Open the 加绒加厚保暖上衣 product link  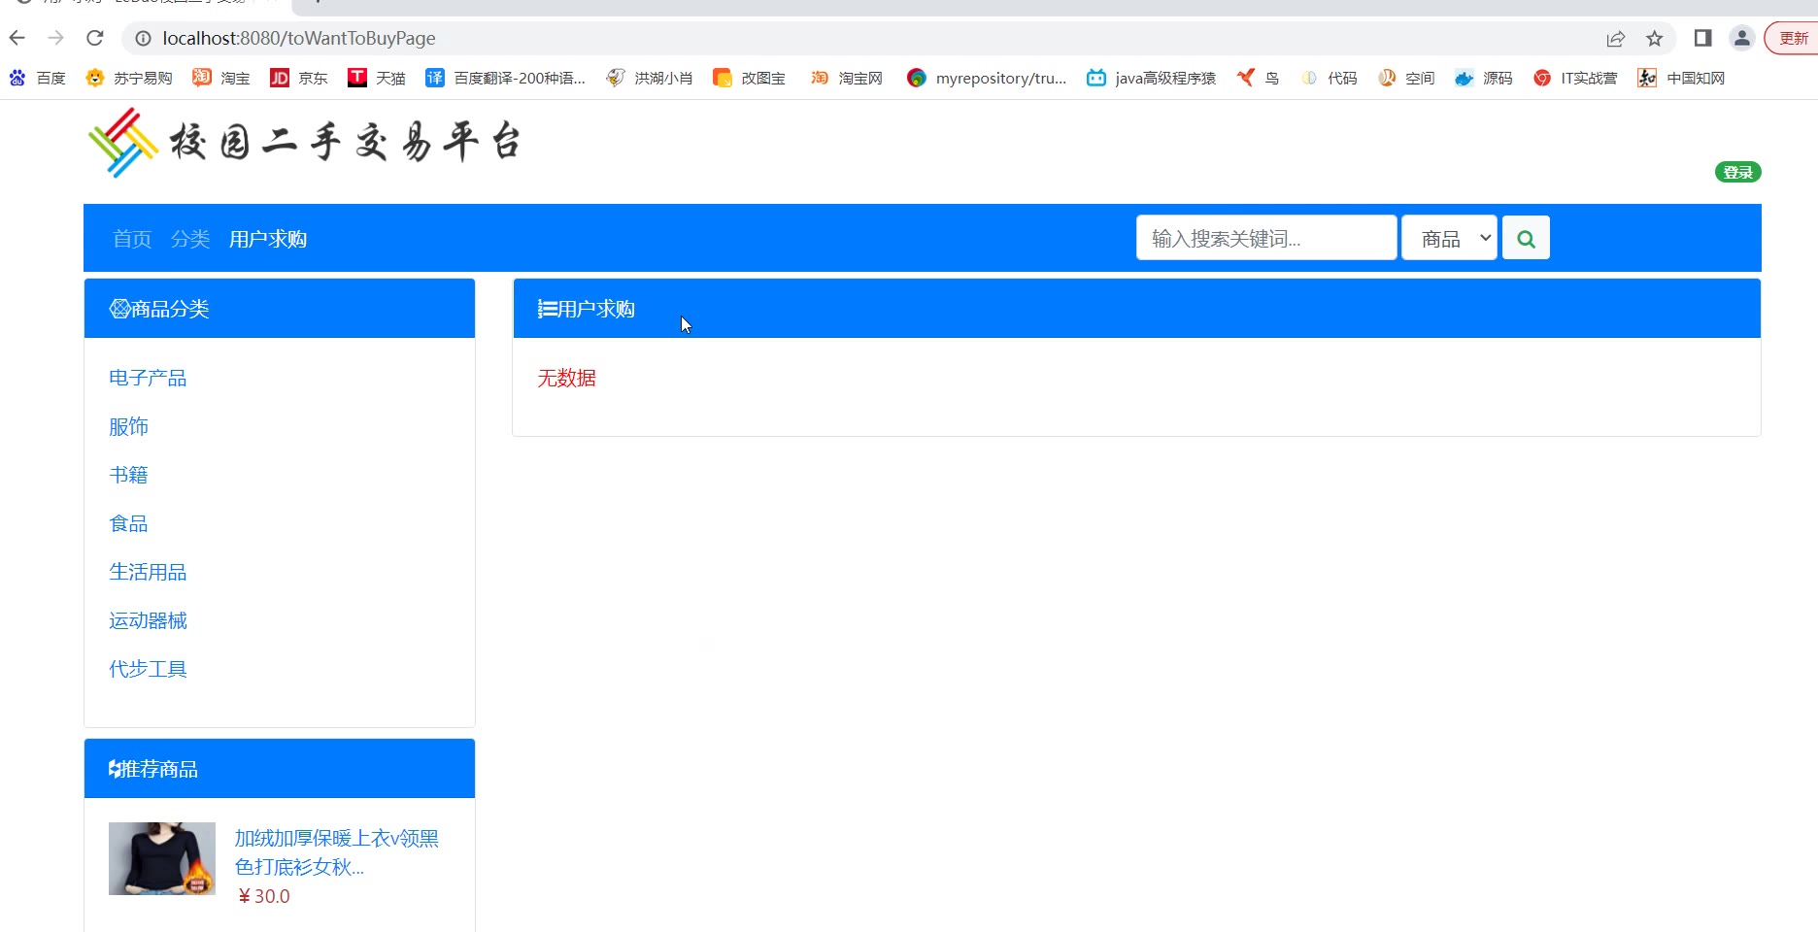(336, 852)
